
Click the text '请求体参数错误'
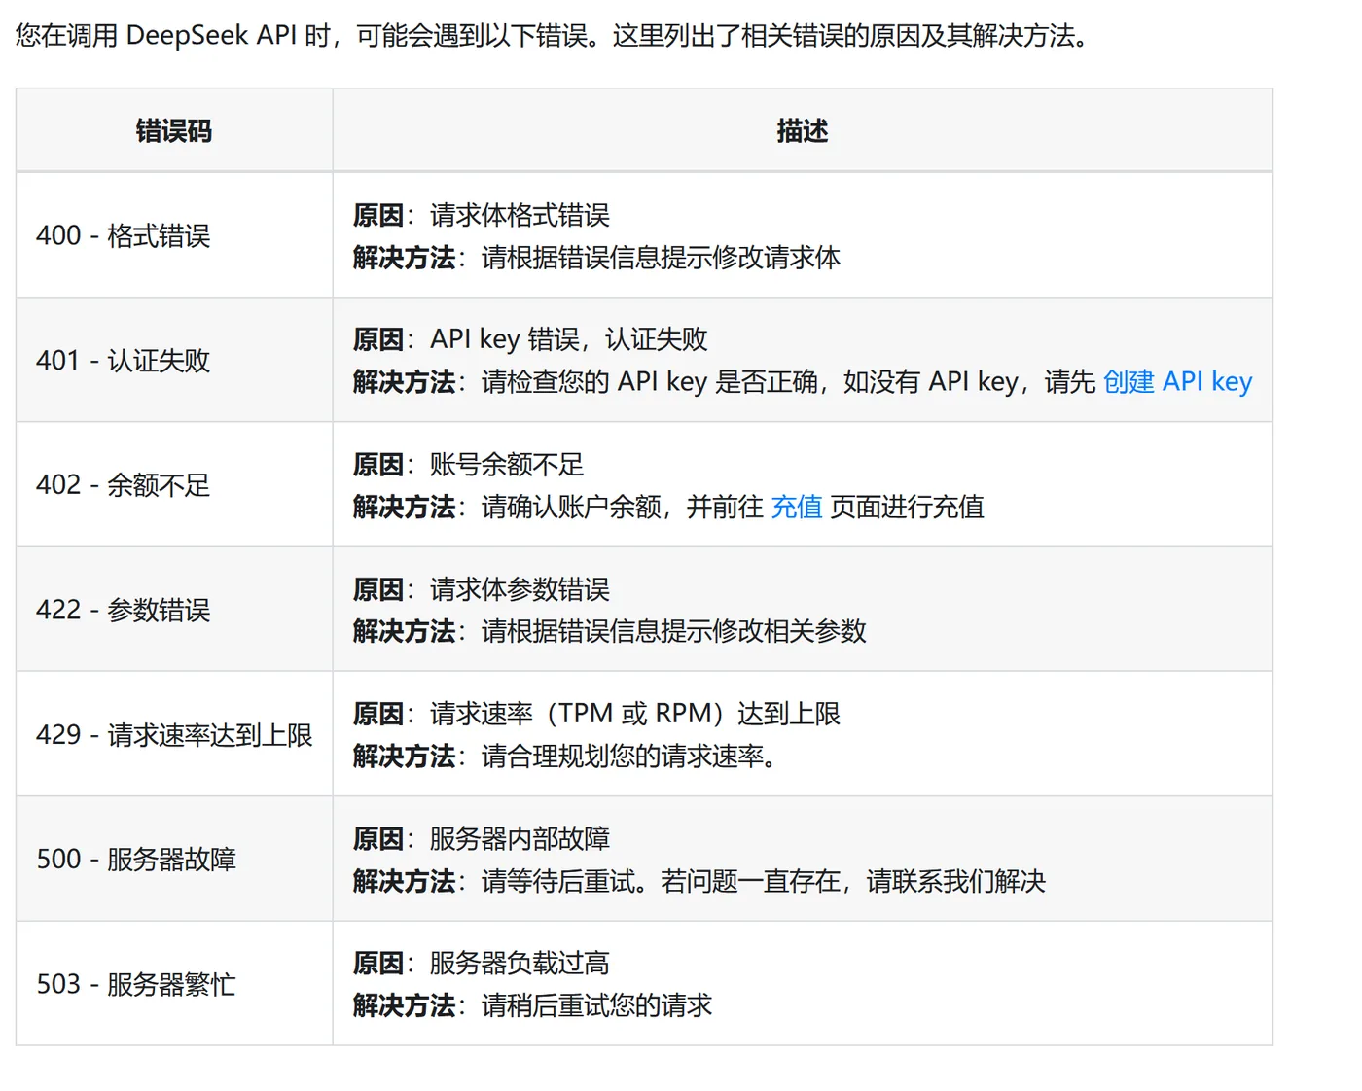click(520, 589)
